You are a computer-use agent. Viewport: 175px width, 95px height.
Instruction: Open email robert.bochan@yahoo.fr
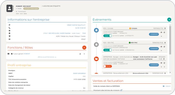point(76,25)
